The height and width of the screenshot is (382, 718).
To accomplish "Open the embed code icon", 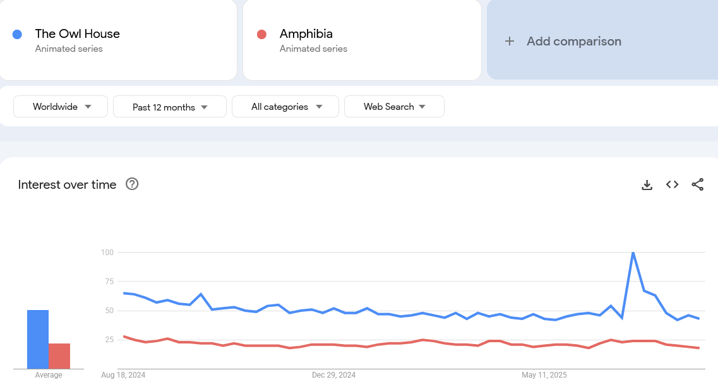I will pos(672,184).
